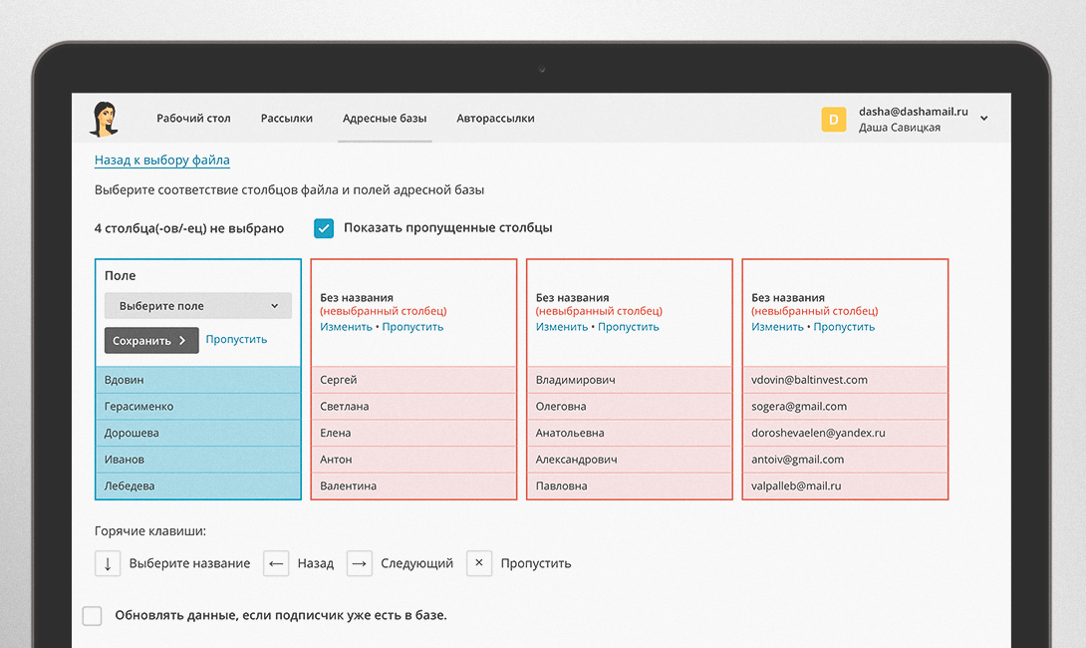Open the 'Авторассылки' tab

(x=495, y=119)
